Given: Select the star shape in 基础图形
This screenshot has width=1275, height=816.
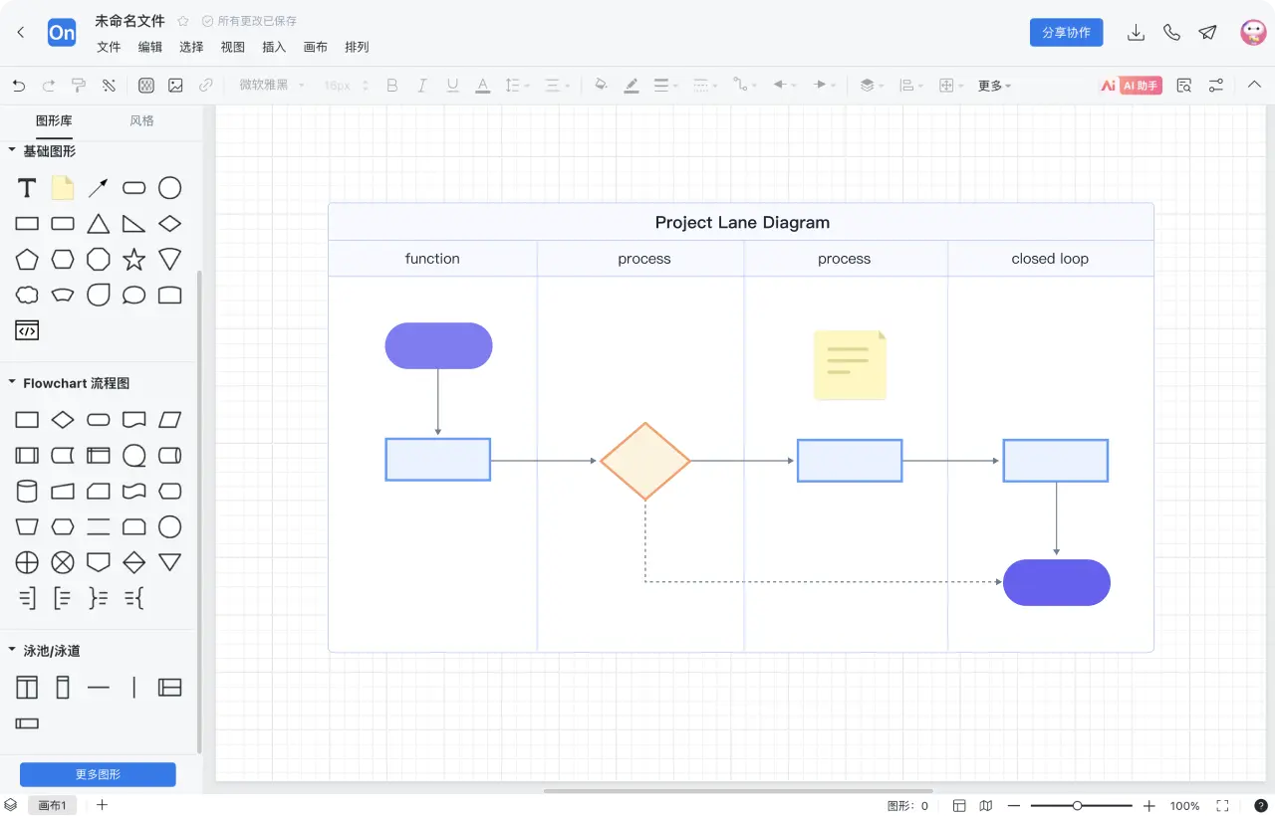Looking at the screenshot, I should coord(134,260).
